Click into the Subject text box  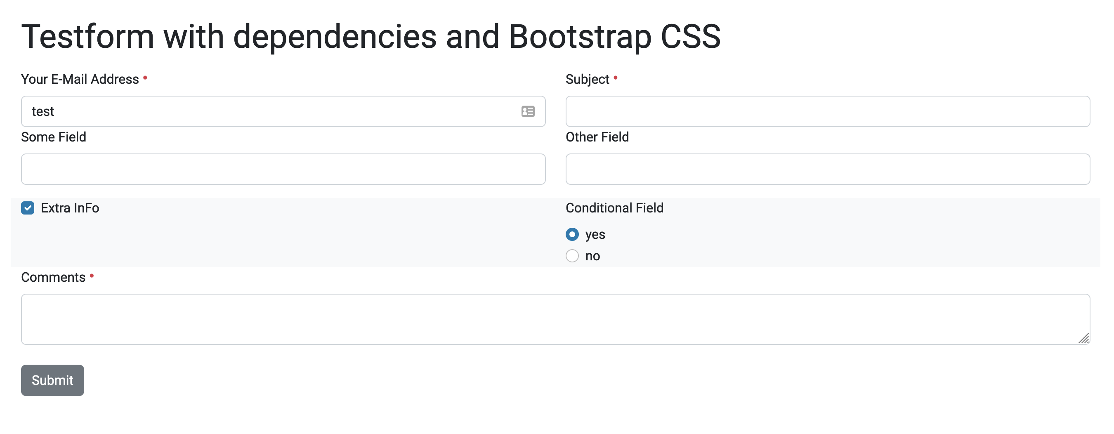(x=827, y=111)
